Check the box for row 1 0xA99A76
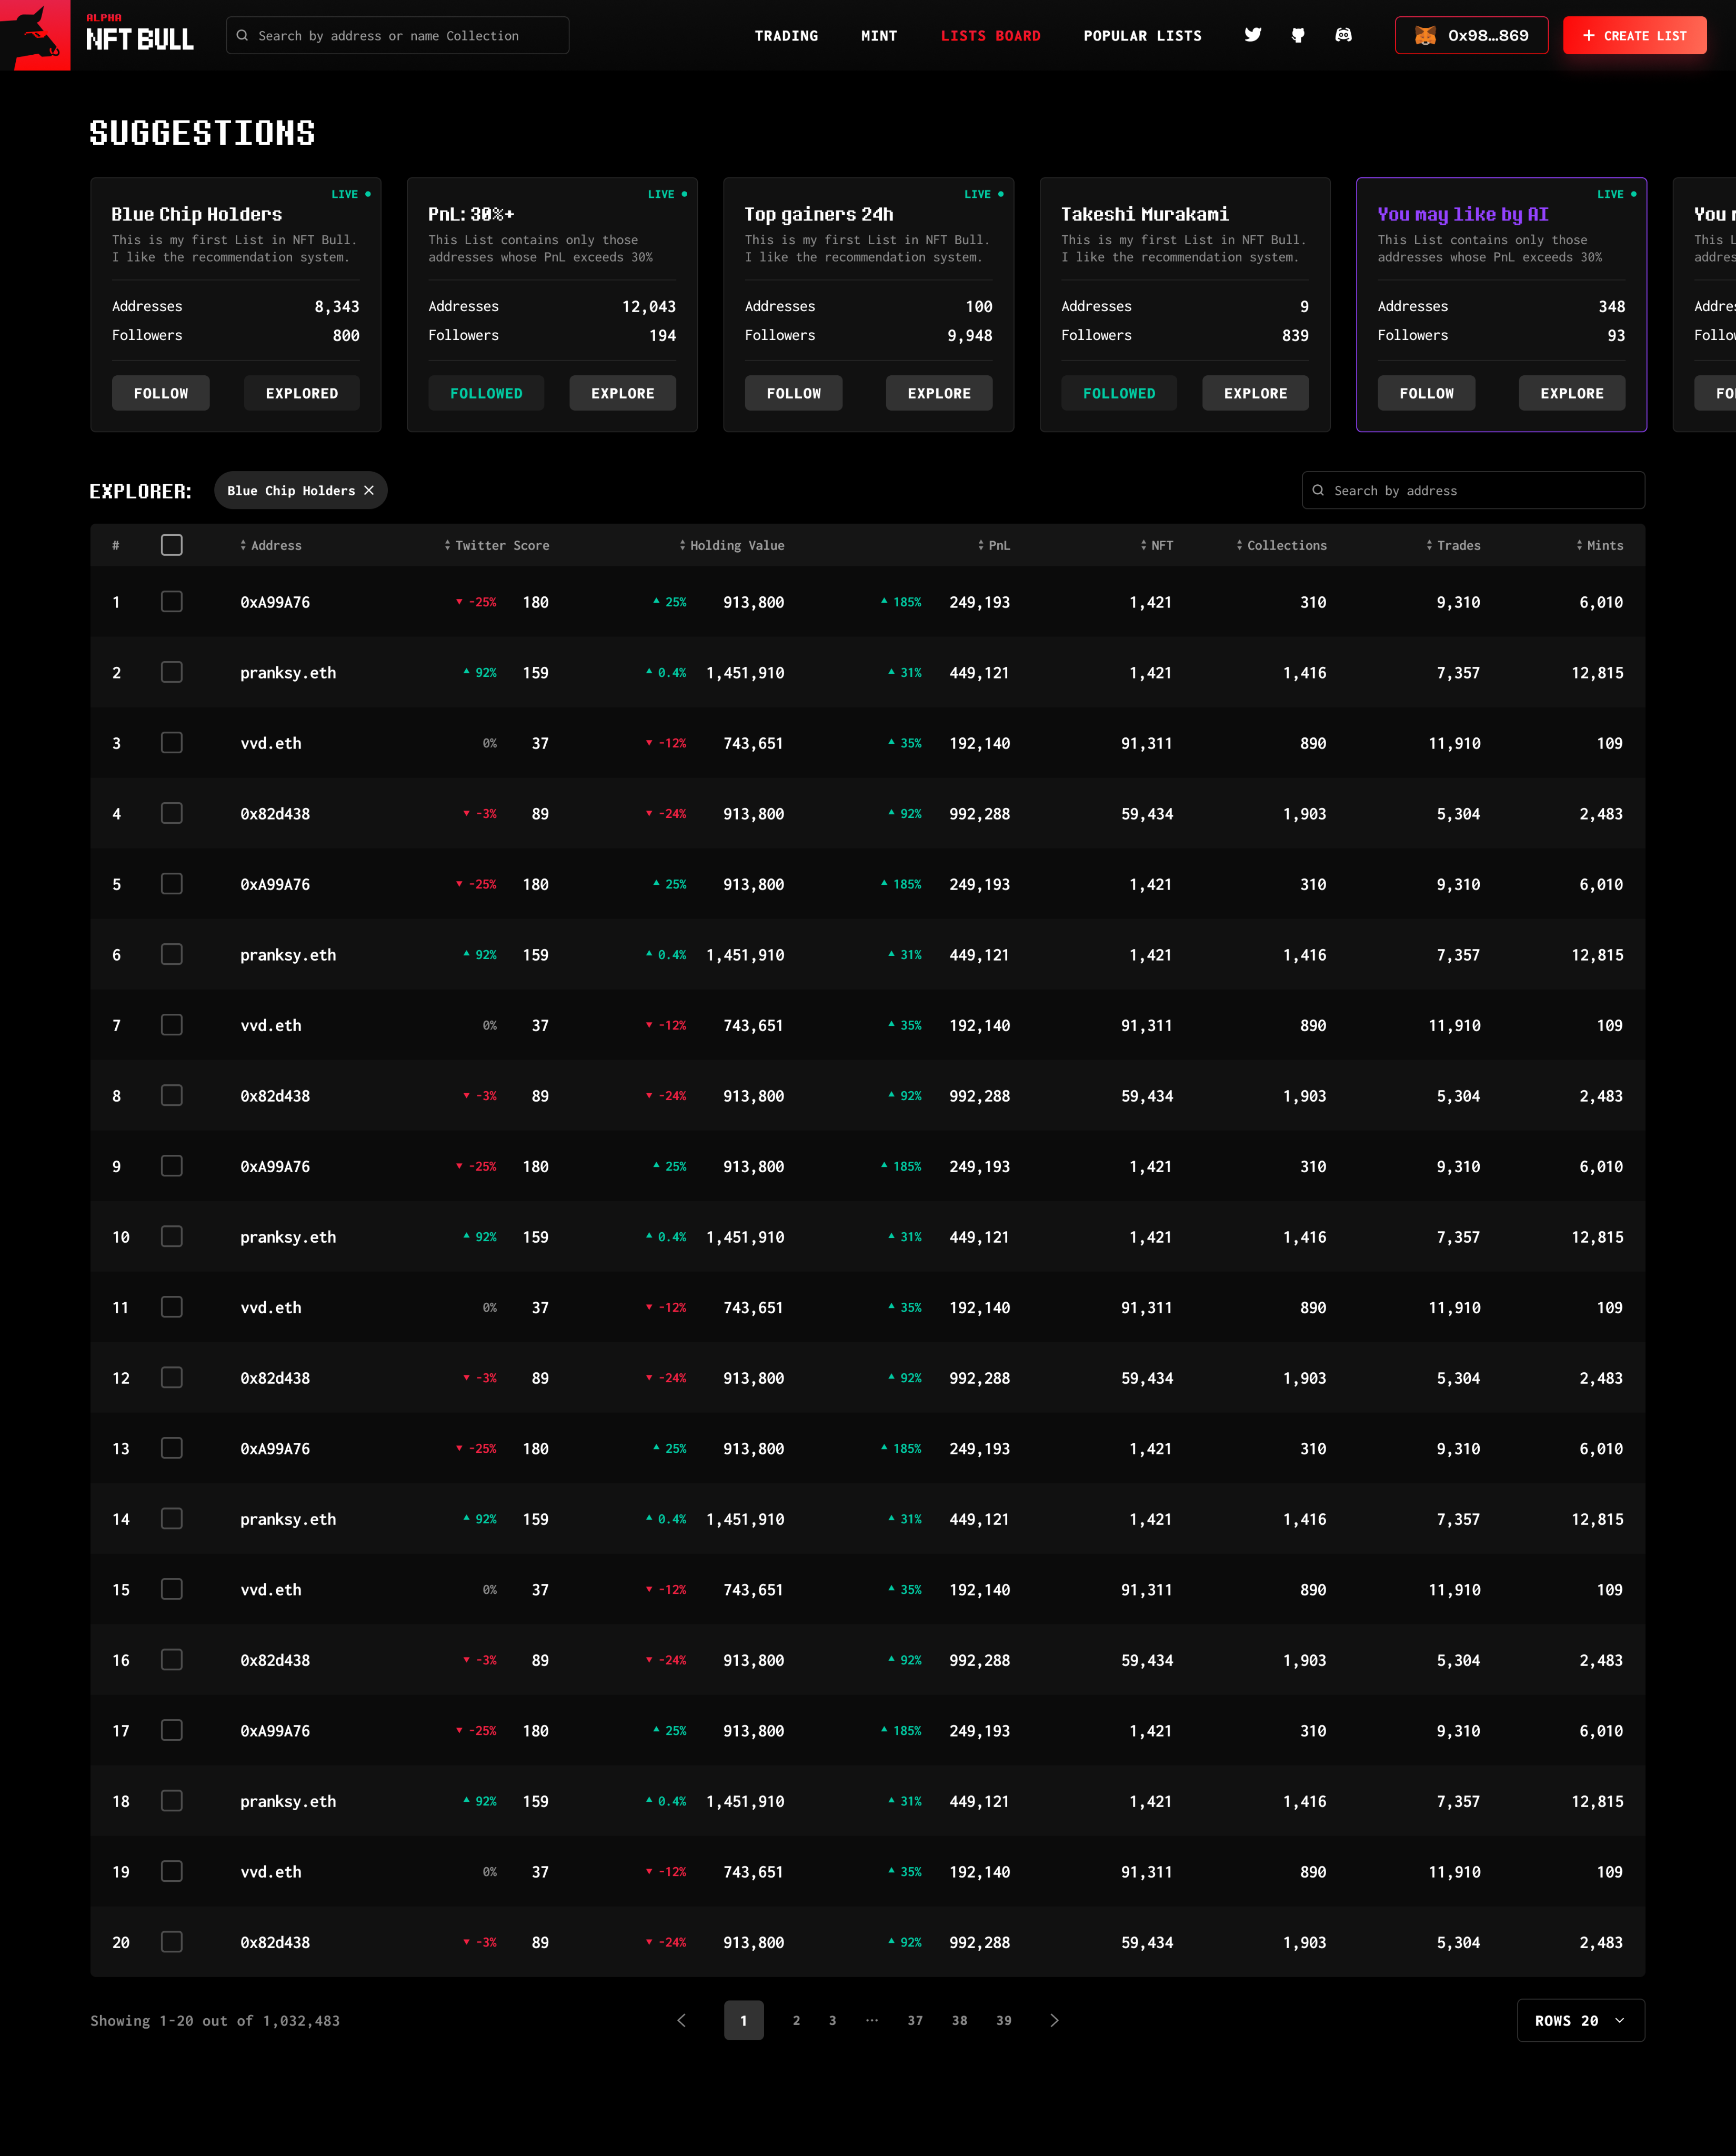This screenshot has height=2156, width=1736. tap(172, 602)
